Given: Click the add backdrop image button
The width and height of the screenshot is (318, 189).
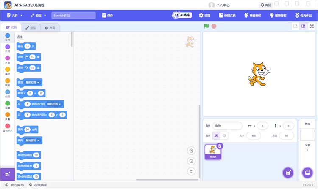Looking at the screenshot, I should 307,173.
